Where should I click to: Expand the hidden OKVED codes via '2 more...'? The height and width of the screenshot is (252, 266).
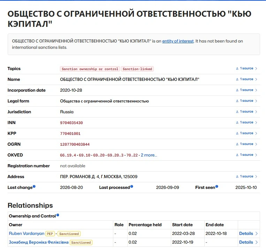pyautogui.click(x=149, y=155)
